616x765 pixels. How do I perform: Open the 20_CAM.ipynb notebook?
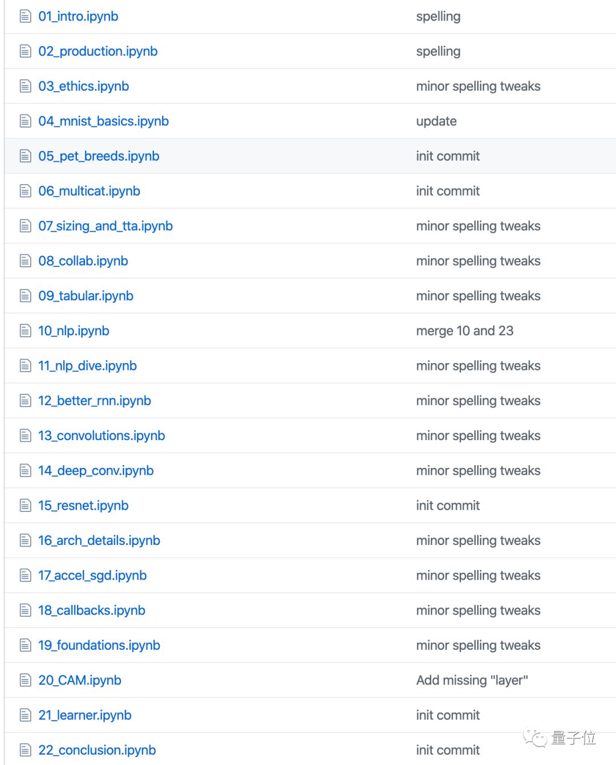pyautogui.click(x=79, y=680)
